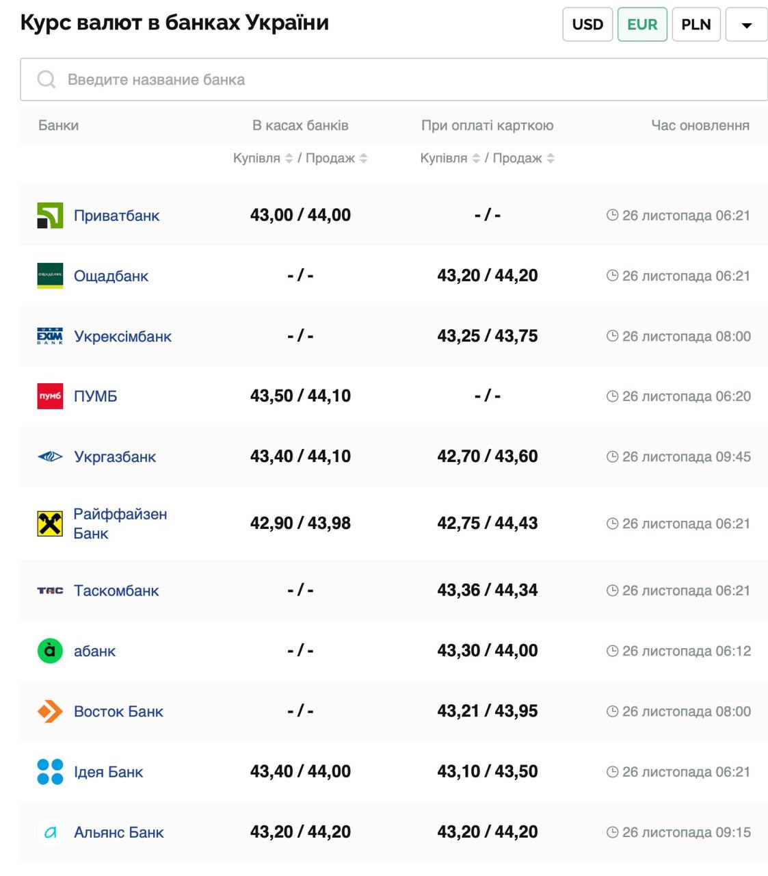Click the Oschadbank logo icon
Viewport: 768px width, 876px height.
coord(50,276)
